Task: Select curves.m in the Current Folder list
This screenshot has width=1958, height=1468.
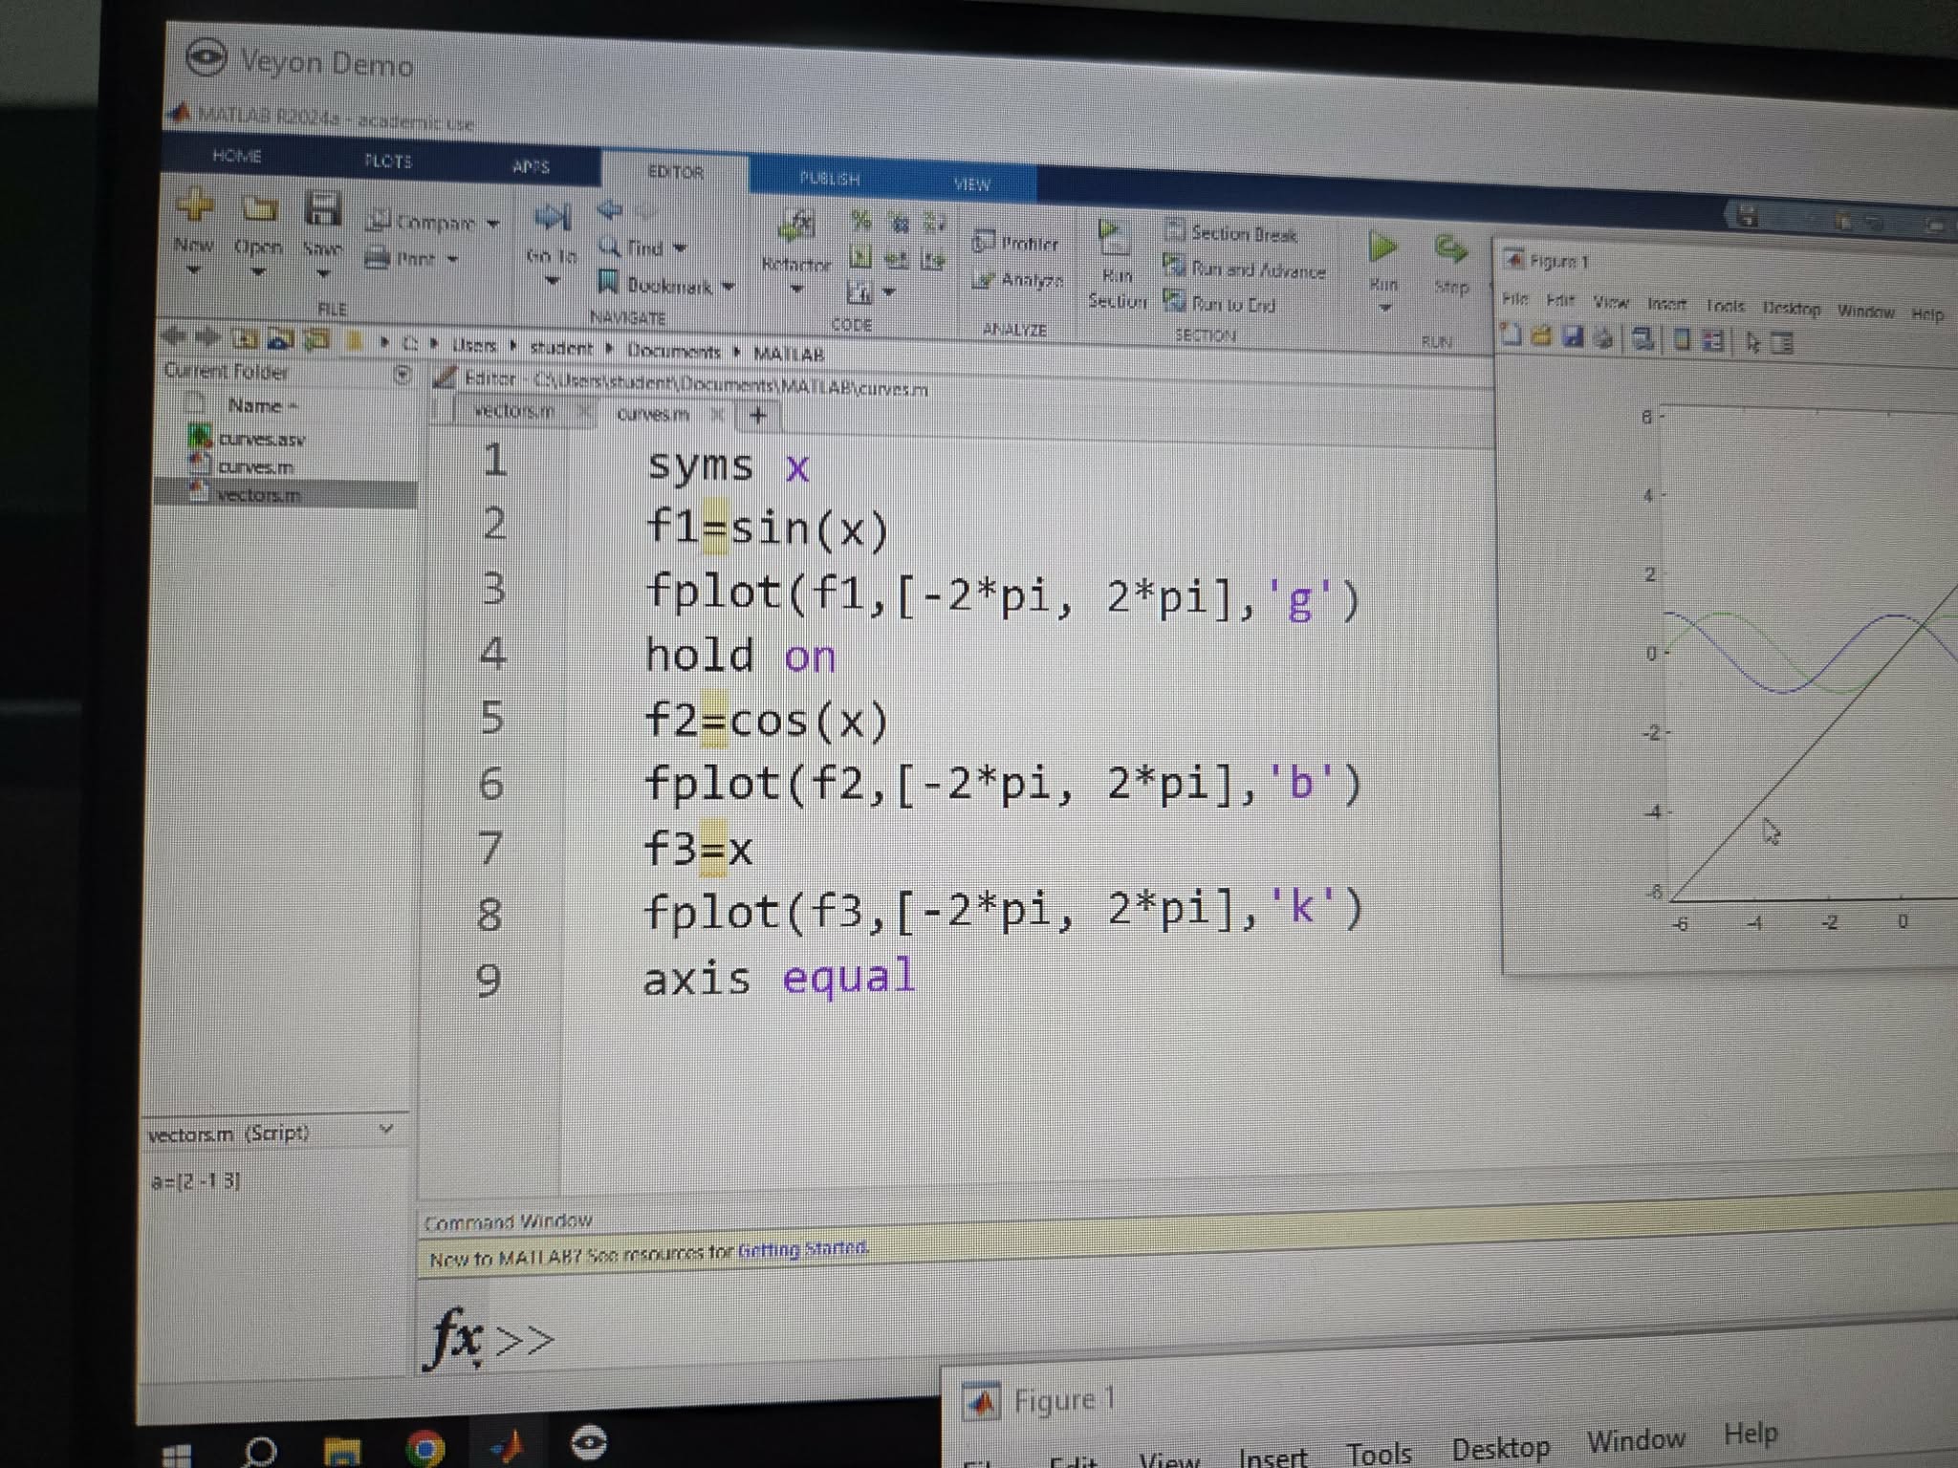Action: click(x=256, y=466)
